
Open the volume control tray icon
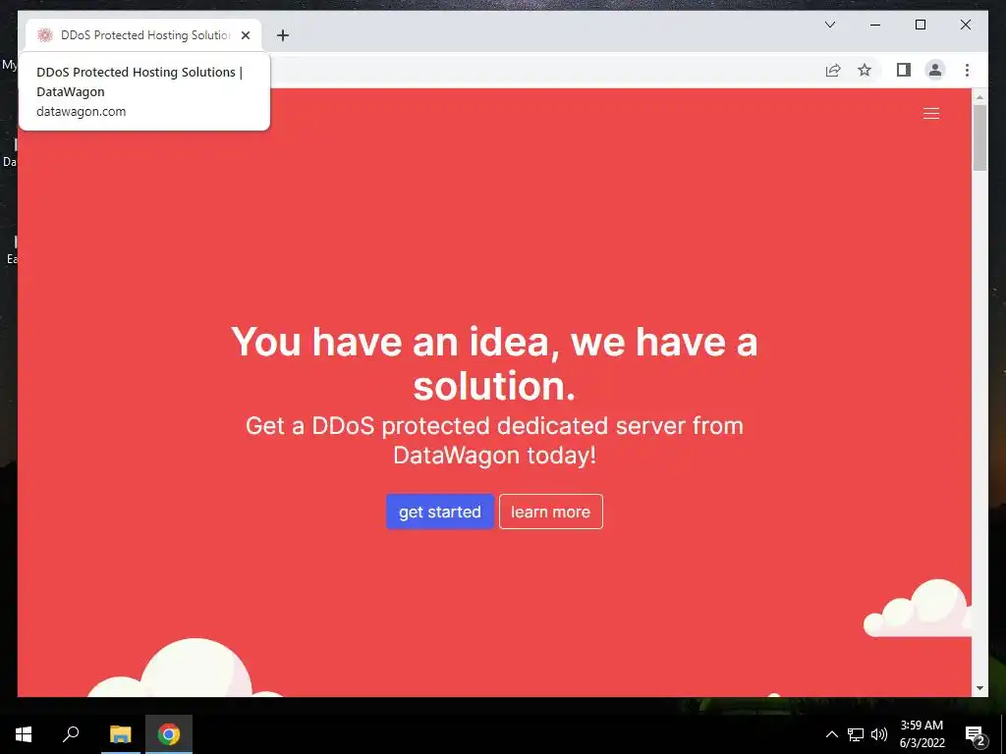[879, 734]
